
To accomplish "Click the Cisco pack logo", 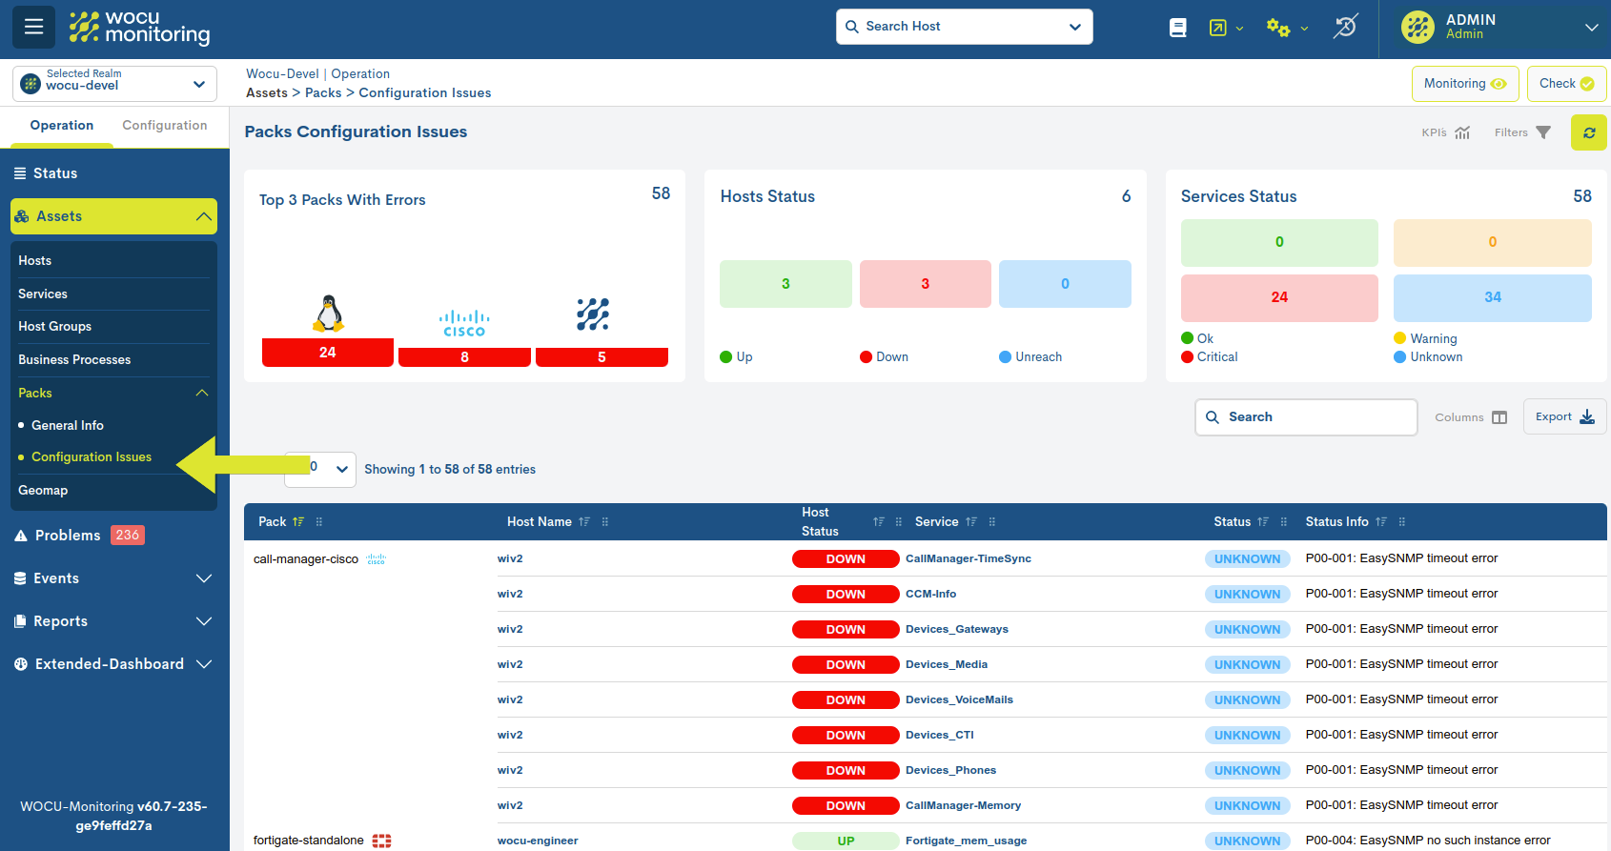I will tap(464, 323).
